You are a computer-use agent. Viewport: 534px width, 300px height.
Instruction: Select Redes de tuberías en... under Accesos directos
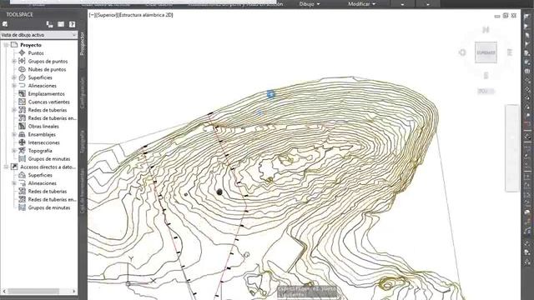[52, 200]
